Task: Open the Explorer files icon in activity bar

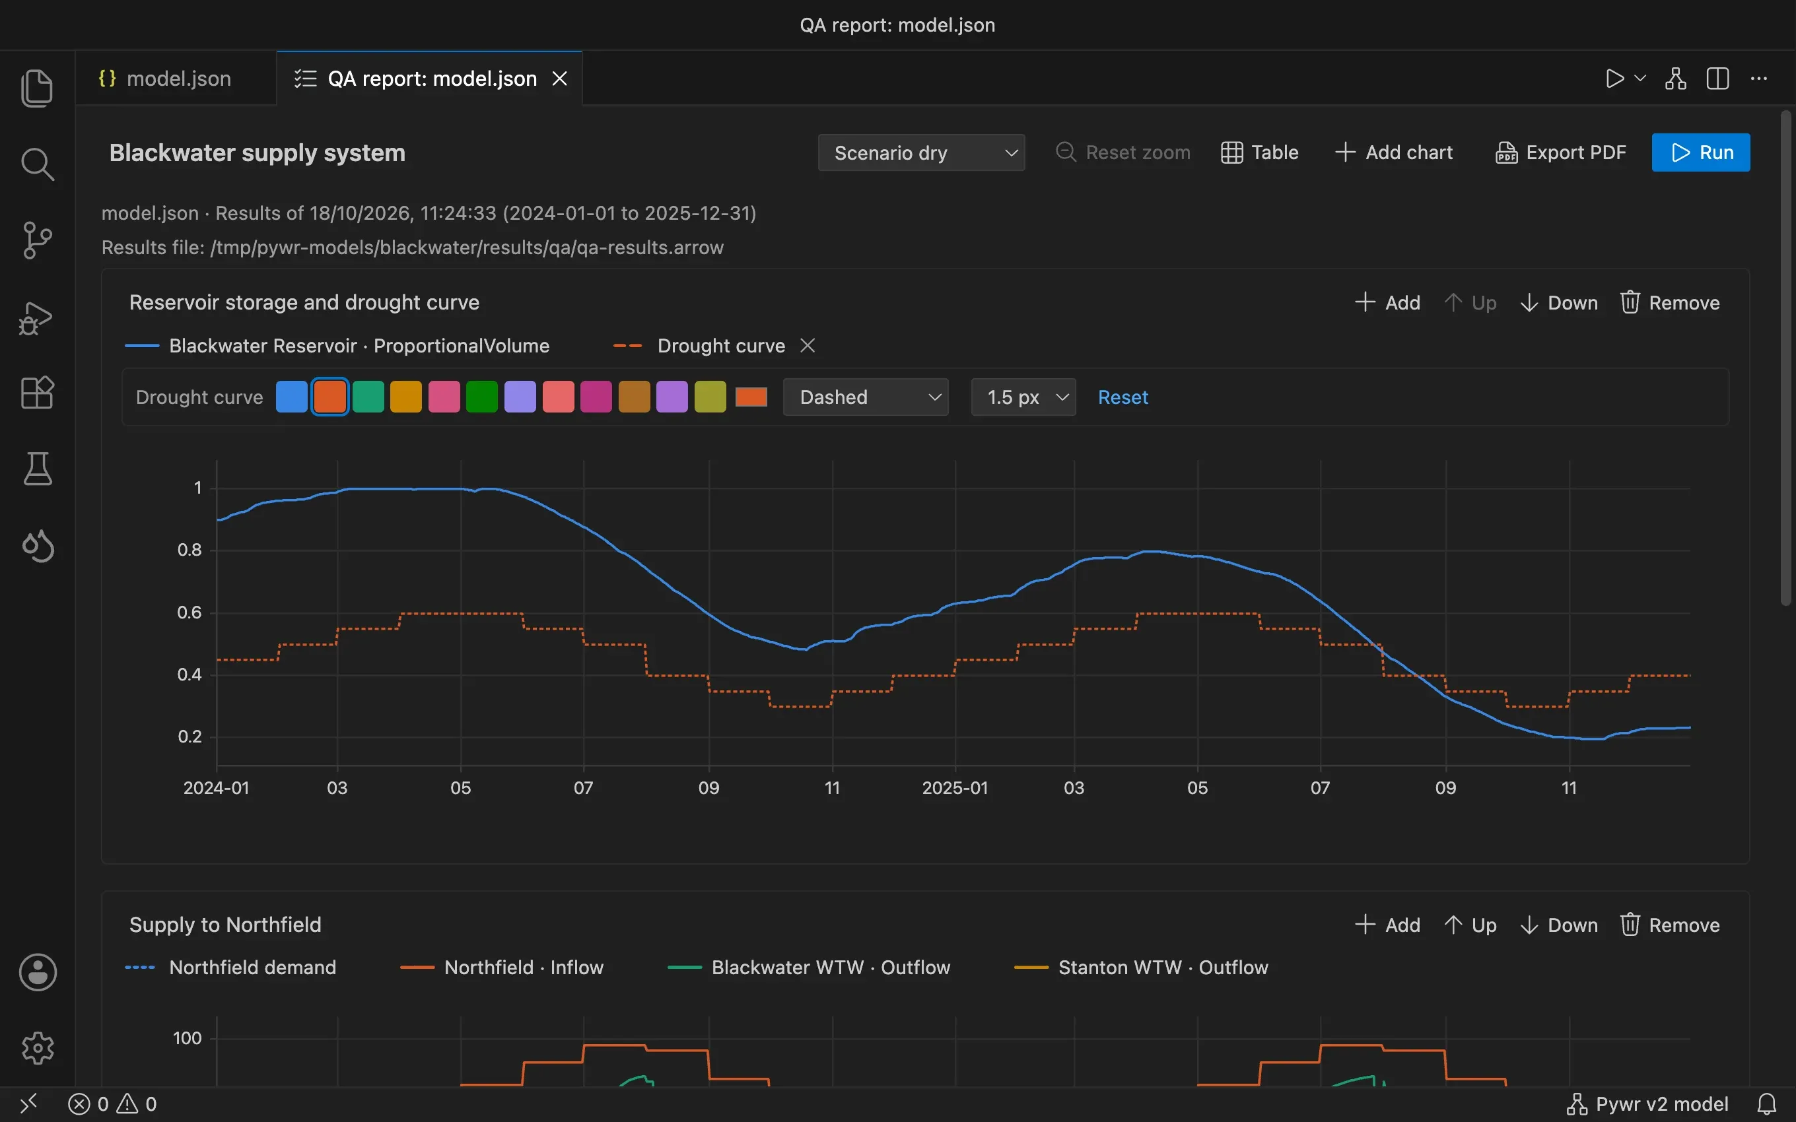Action: [x=37, y=88]
